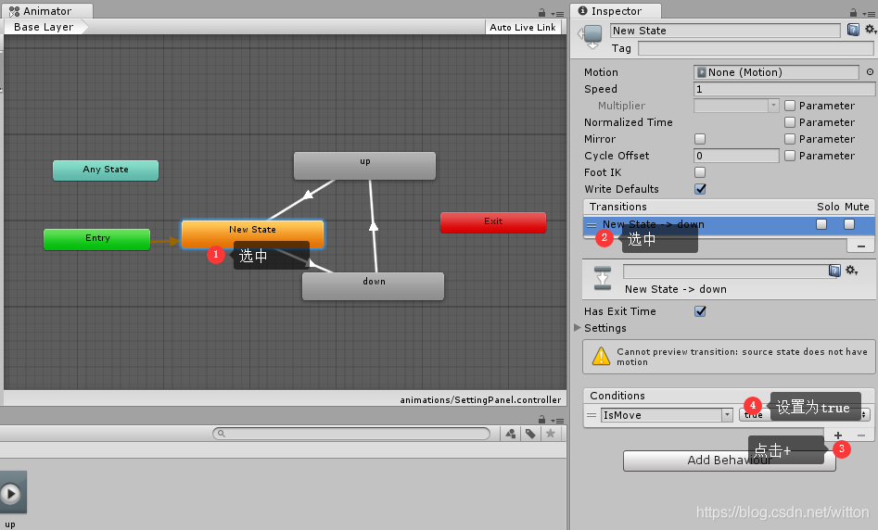This screenshot has height=530, width=878.
Task: Click the Add Behaviour button
Action: click(729, 461)
